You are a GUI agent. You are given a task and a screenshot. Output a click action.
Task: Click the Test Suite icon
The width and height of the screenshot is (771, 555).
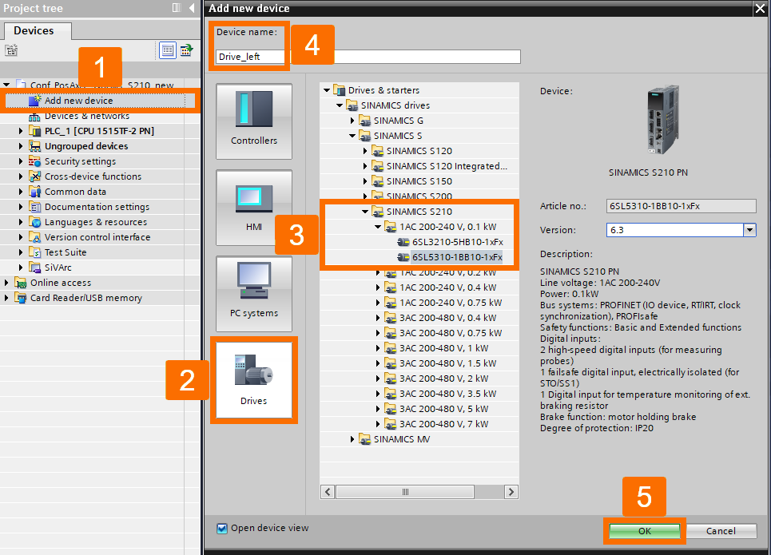tap(35, 252)
